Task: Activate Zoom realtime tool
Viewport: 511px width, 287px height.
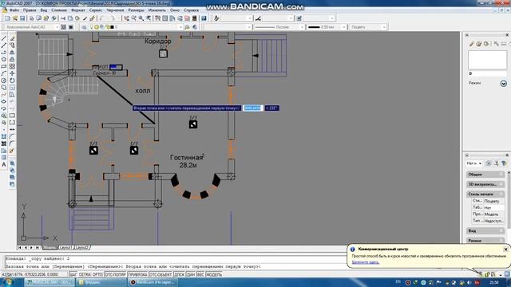Action: tap(133, 18)
